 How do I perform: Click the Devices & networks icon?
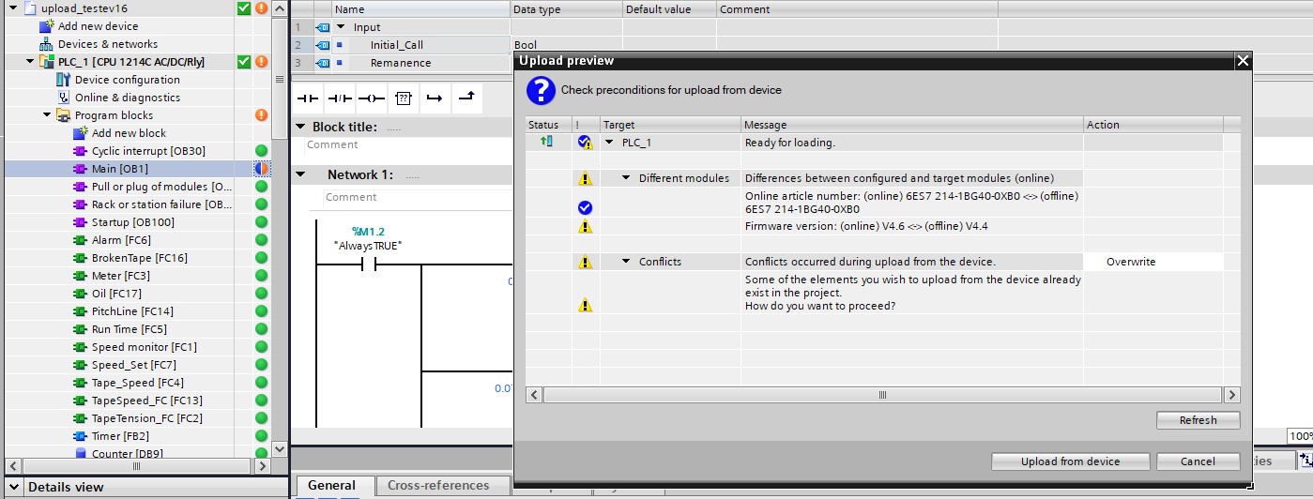46,44
